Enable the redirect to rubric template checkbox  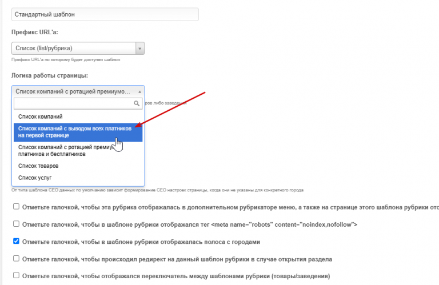click(16, 258)
